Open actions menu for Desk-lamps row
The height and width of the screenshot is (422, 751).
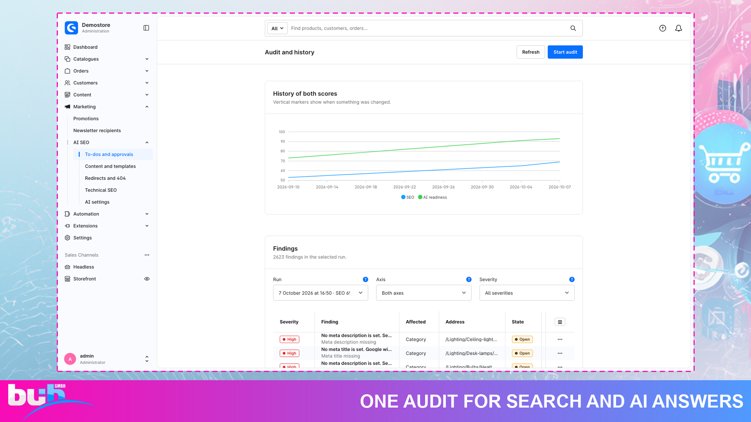560,353
